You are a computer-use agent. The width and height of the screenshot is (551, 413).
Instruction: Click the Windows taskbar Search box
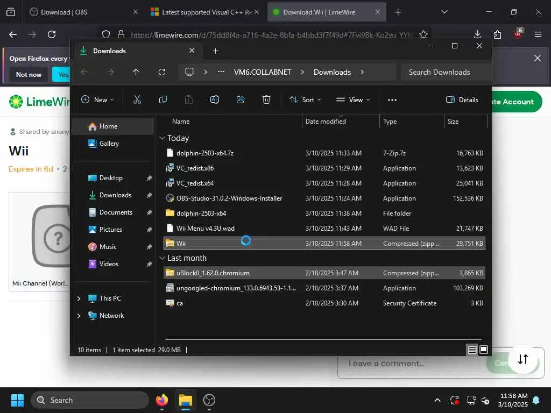tap(90, 400)
